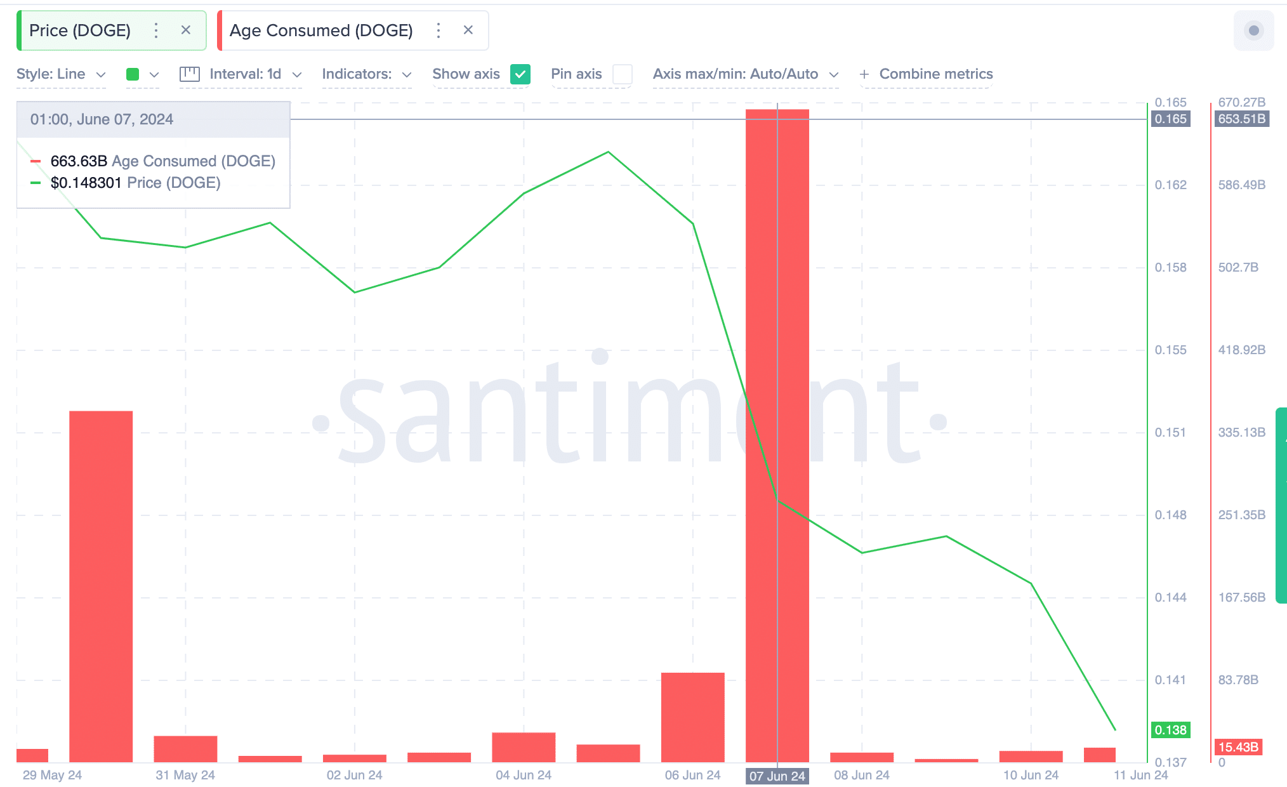
Task: Click the 0.162 price axis label
Action: (1171, 185)
